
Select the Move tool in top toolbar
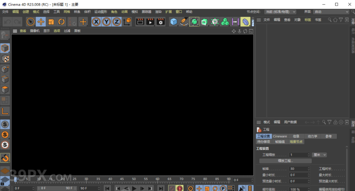click(41, 22)
